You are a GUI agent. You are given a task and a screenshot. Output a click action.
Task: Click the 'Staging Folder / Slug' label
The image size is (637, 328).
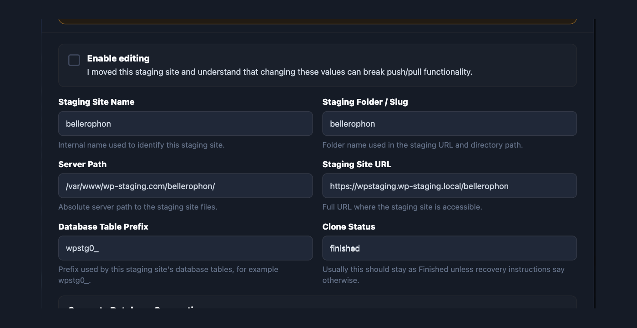point(365,102)
